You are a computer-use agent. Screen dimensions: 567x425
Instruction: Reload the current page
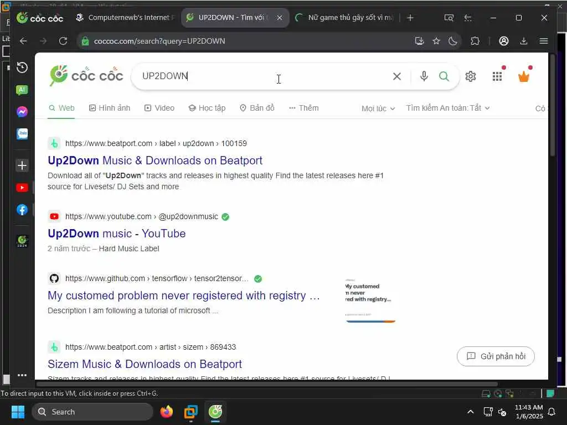(x=63, y=41)
